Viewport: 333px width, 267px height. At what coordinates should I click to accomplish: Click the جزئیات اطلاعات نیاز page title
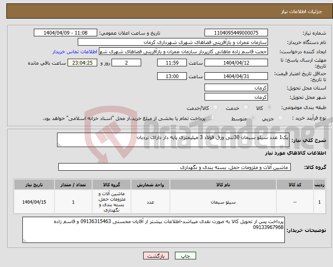click(302, 11)
